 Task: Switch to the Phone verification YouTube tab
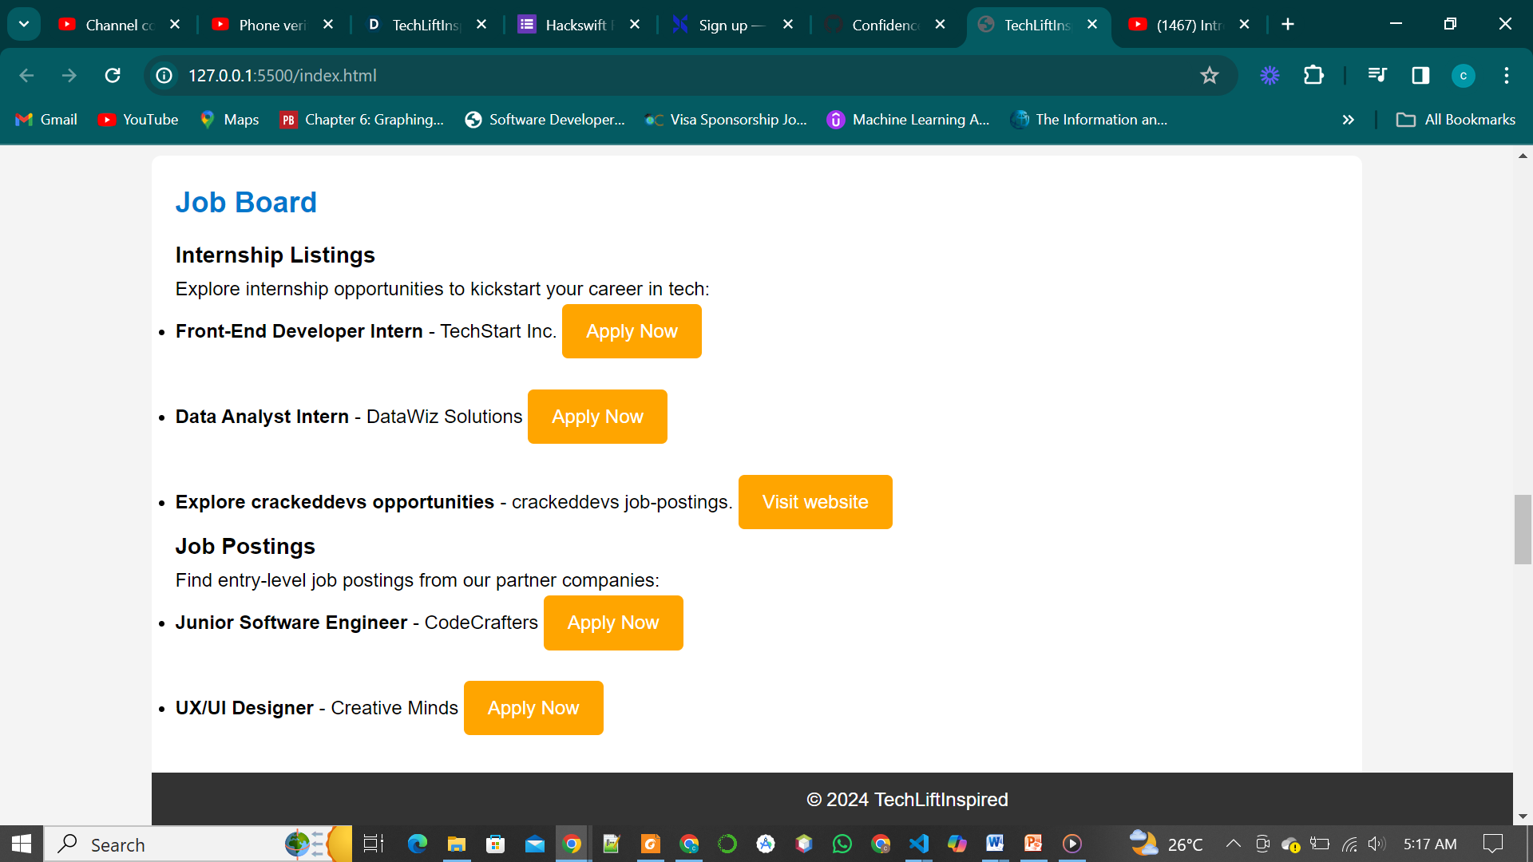tap(271, 25)
